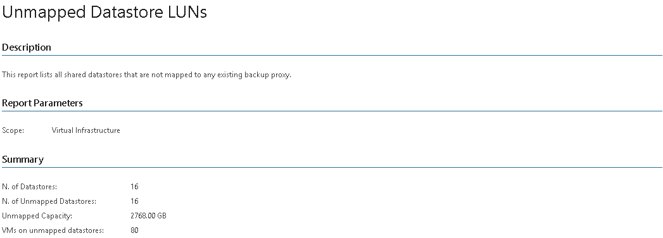The image size is (663, 238).
Task: Click the divider line under Report Parameters
Action: pos(332,111)
